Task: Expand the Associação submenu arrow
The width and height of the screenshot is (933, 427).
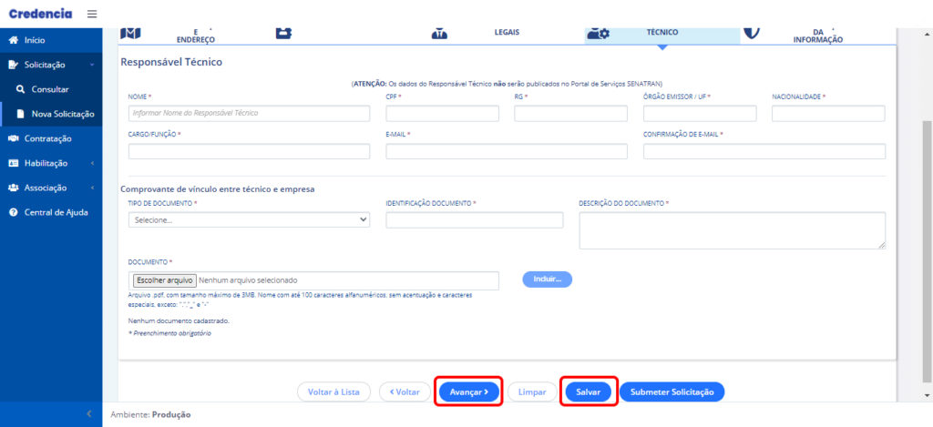Action: 92,188
